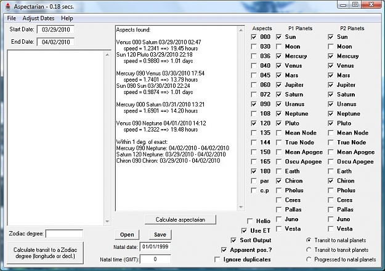Enable the 150 aspect checkbox

pos(254,152)
